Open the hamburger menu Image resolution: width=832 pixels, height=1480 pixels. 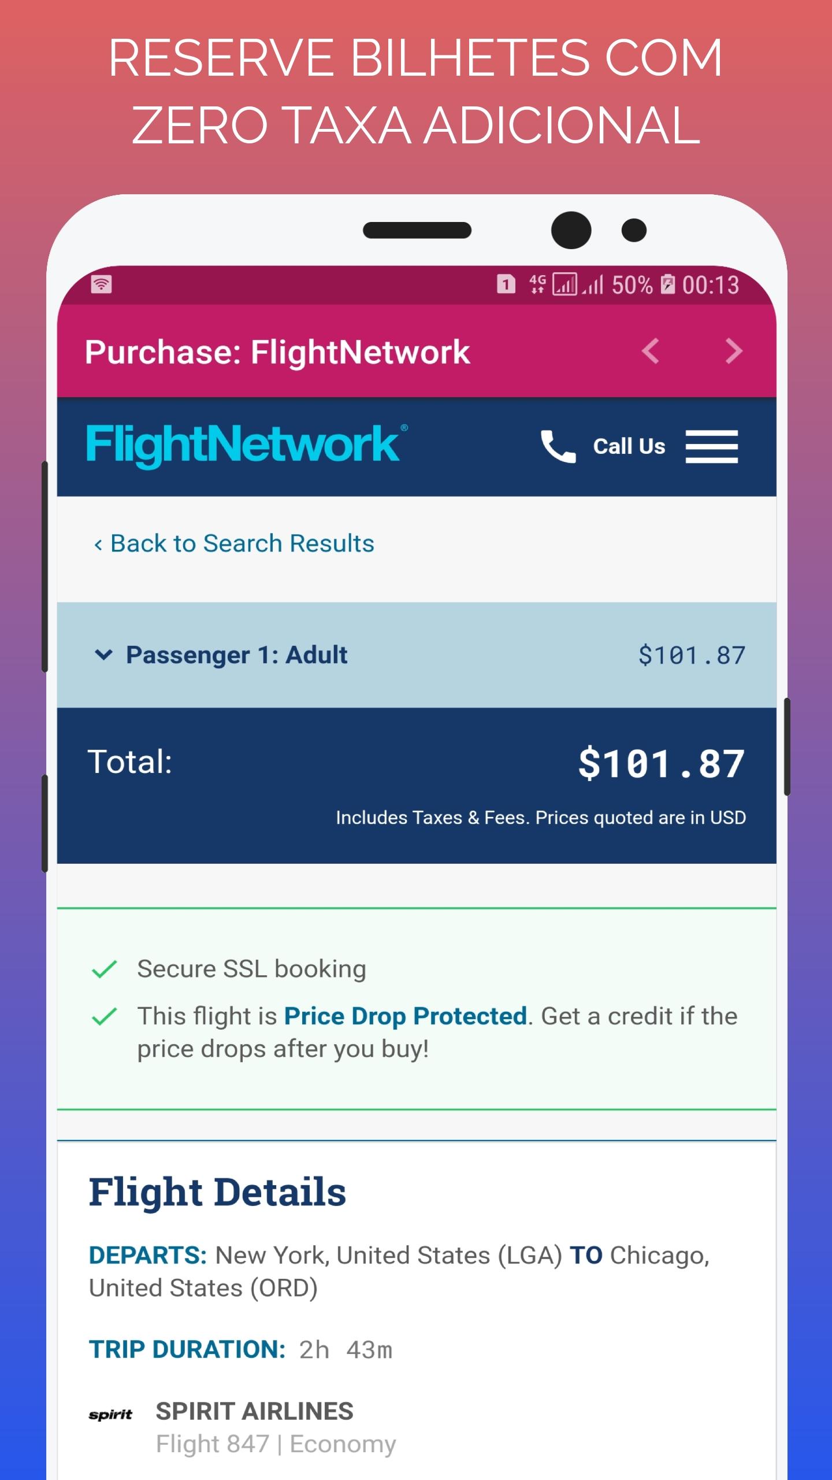[x=711, y=446]
